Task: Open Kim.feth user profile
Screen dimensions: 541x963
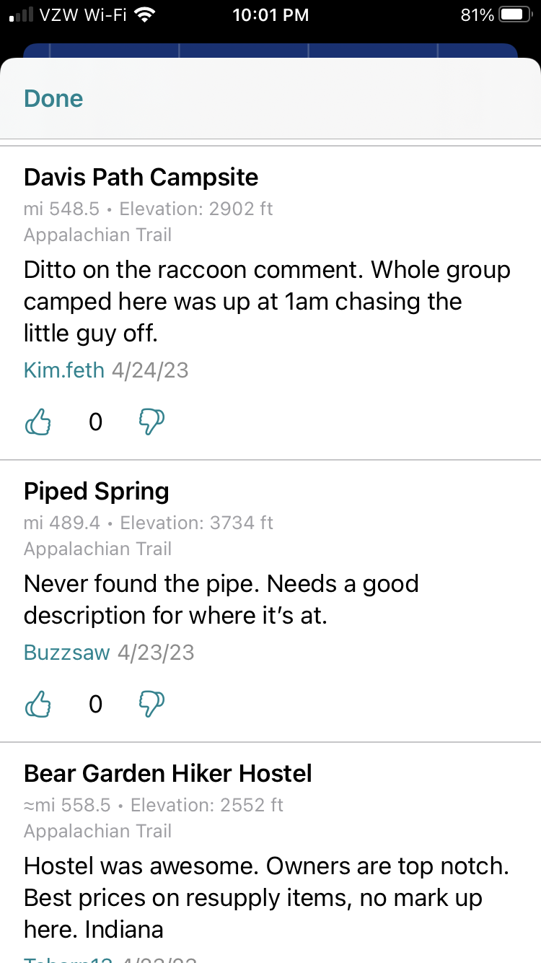Action: click(64, 370)
